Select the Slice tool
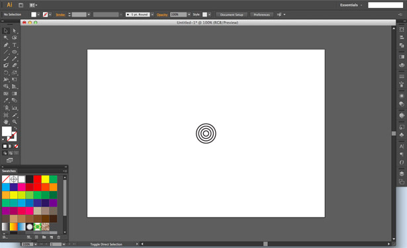407x248 pixels. (15, 114)
